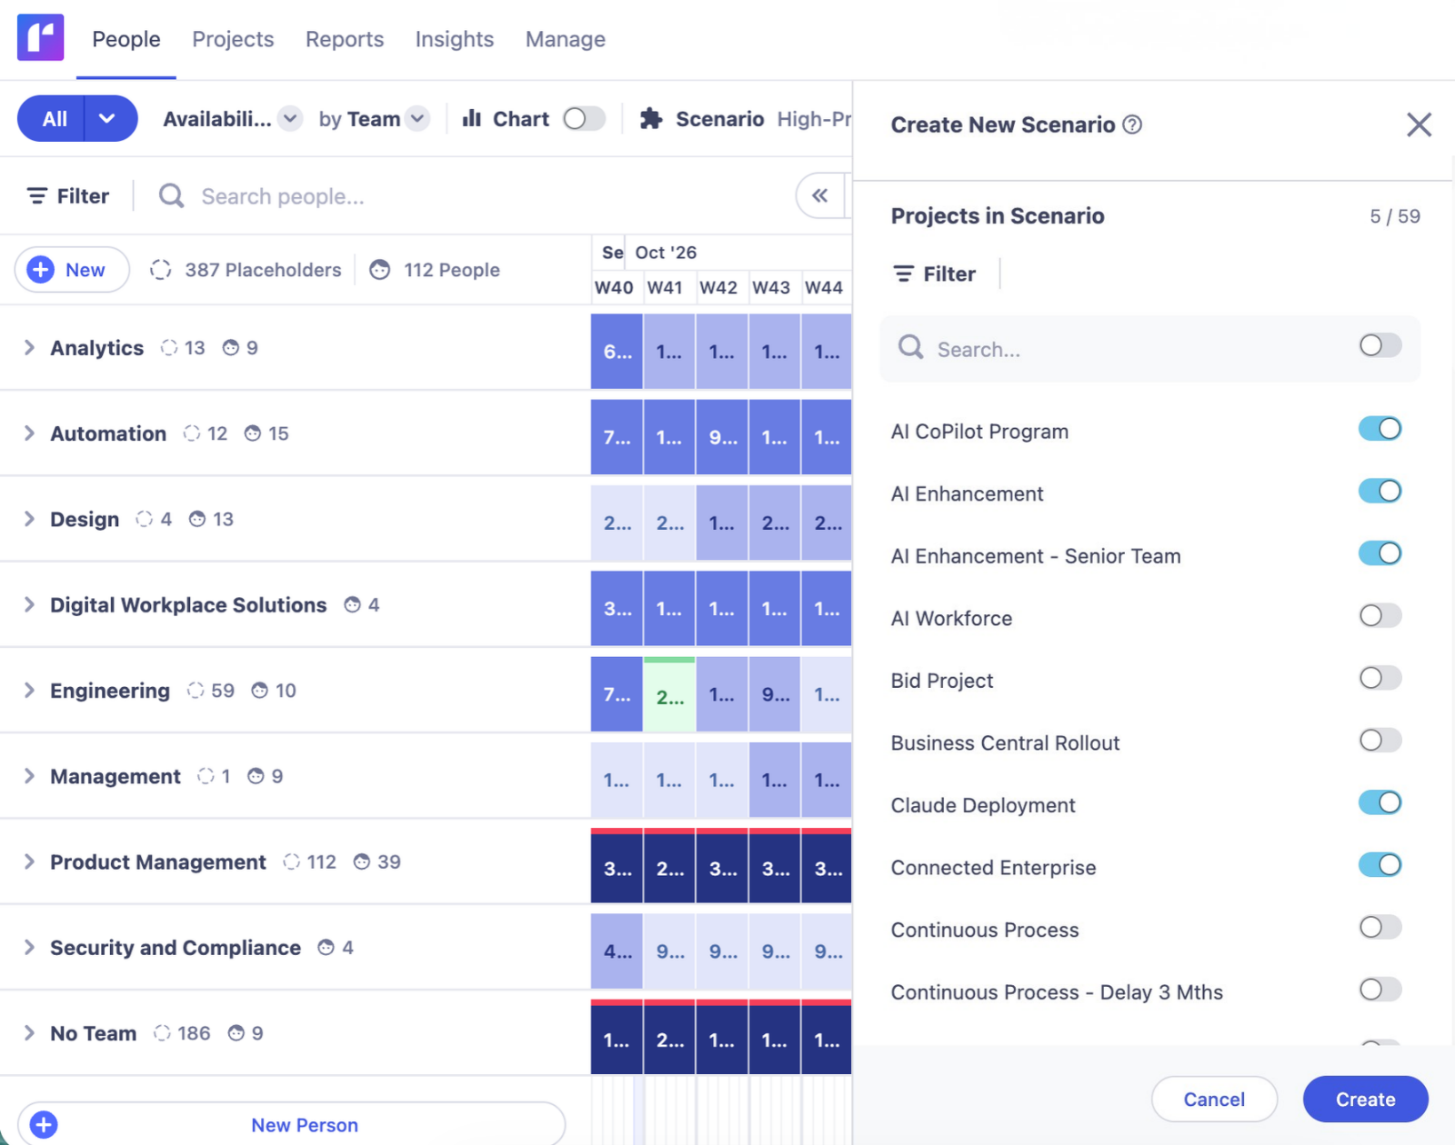Switch to the Projects tab
The width and height of the screenshot is (1455, 1145).
pyautogui.click(x=233, y=39)
